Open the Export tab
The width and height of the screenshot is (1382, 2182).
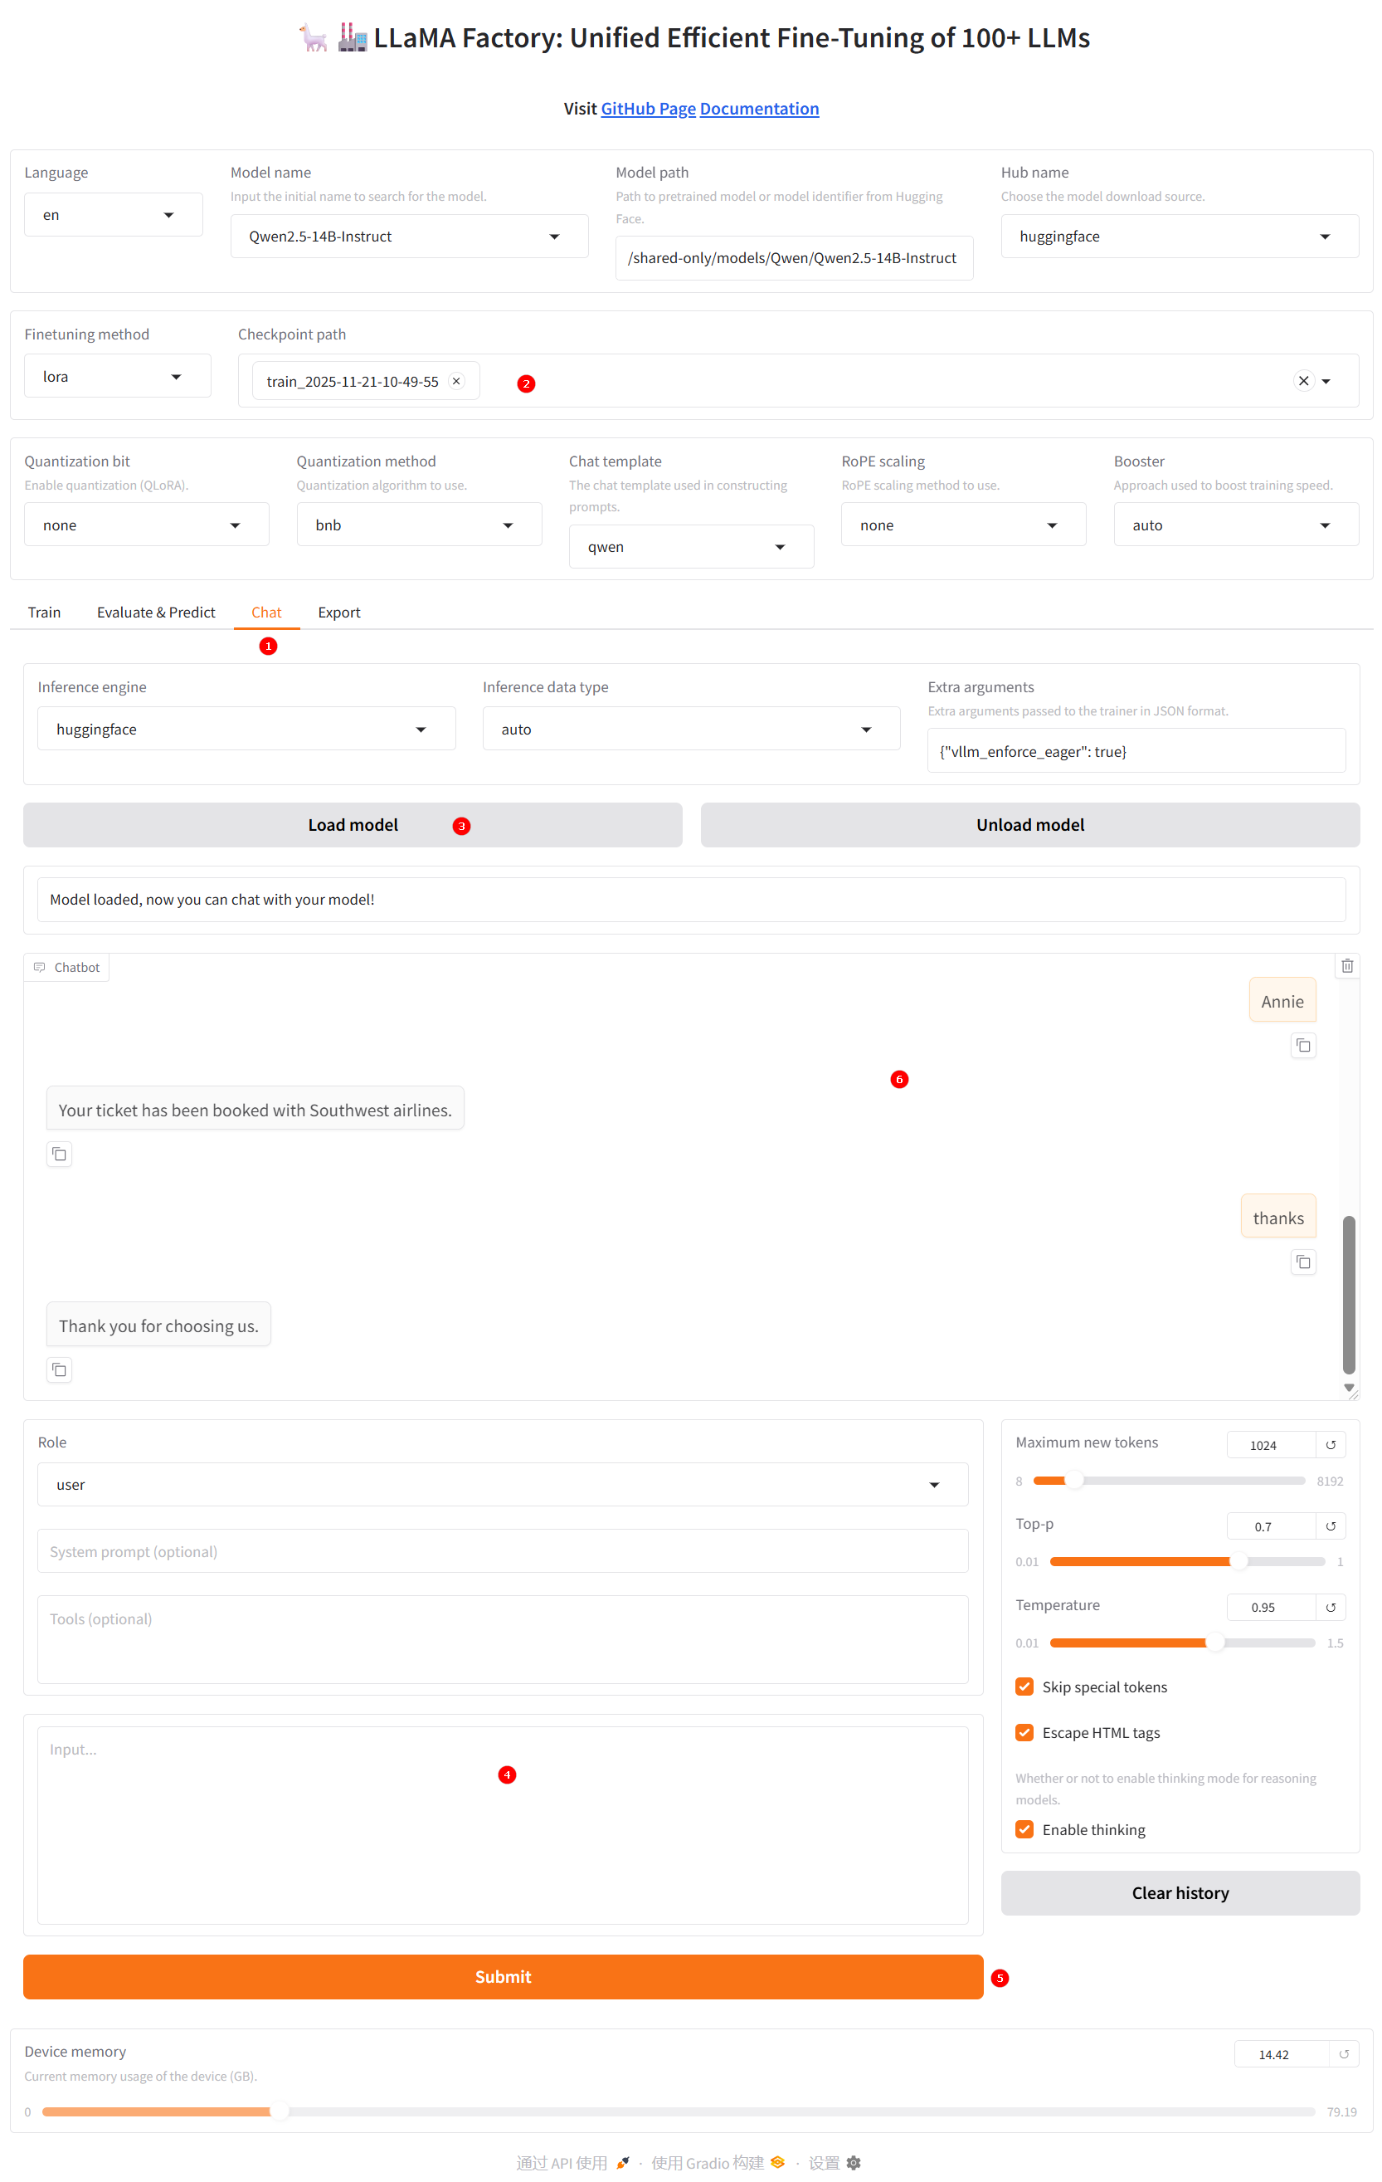point(338,613)
